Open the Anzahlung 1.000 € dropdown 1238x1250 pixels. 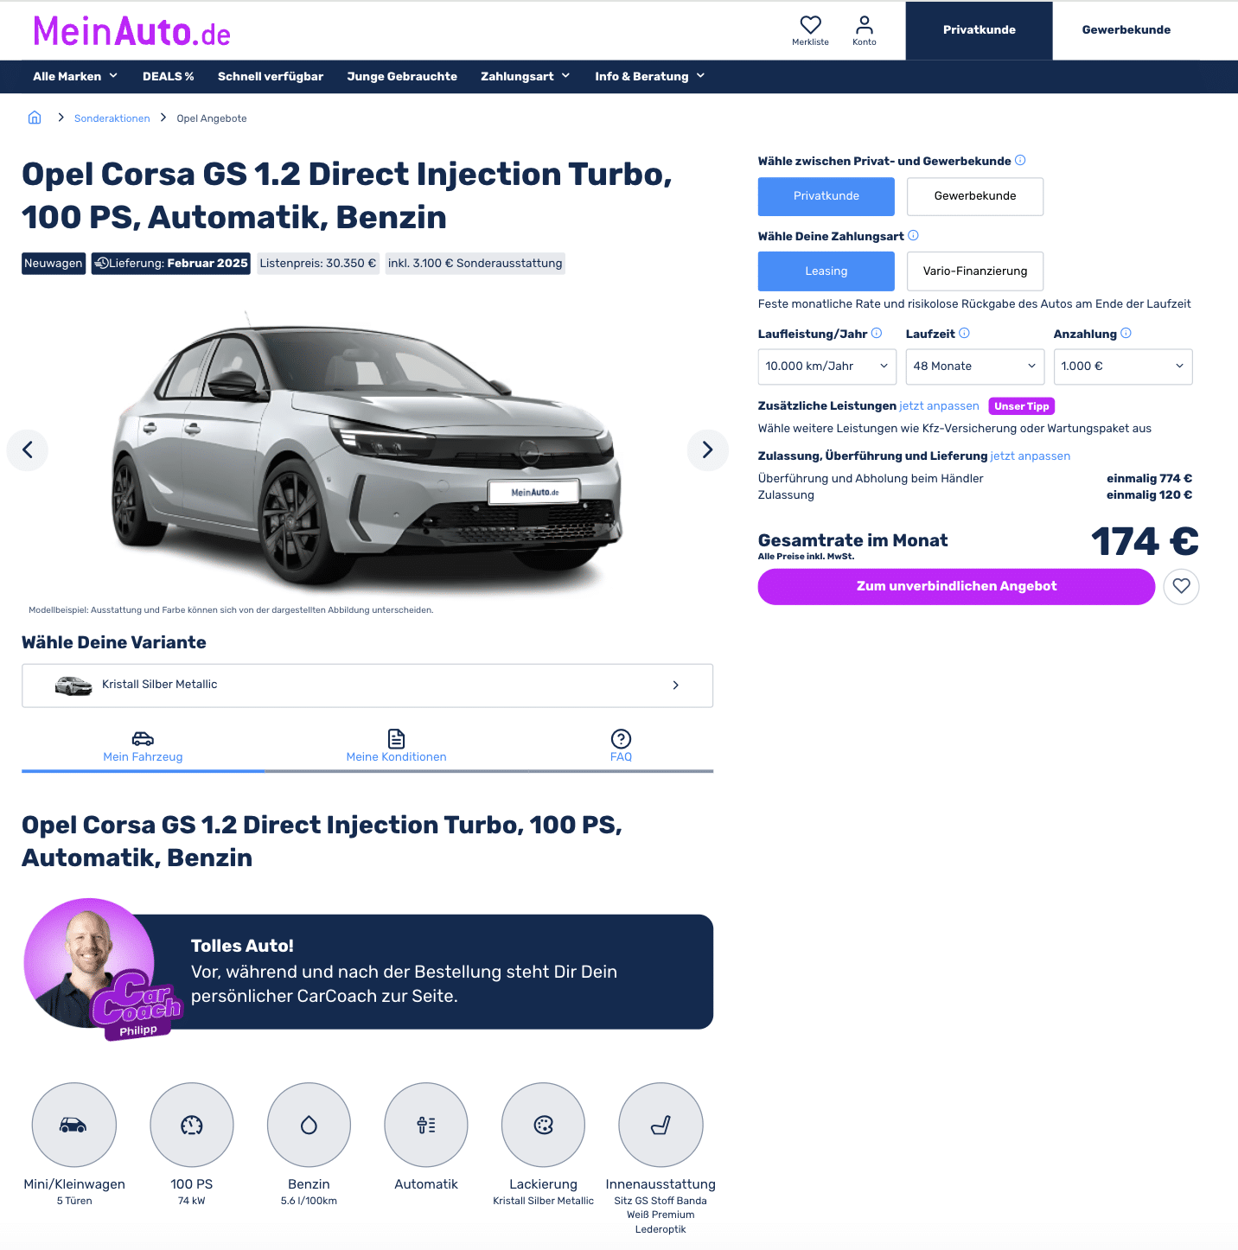(1123, 367)
